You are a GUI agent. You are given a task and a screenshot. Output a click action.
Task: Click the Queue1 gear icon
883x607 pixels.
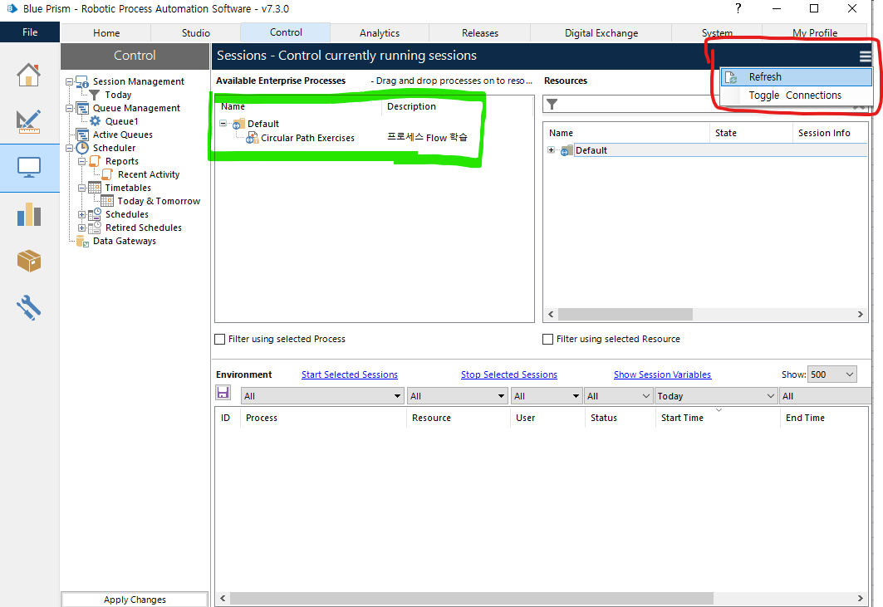pyautogui.click(x=96, y=121)
